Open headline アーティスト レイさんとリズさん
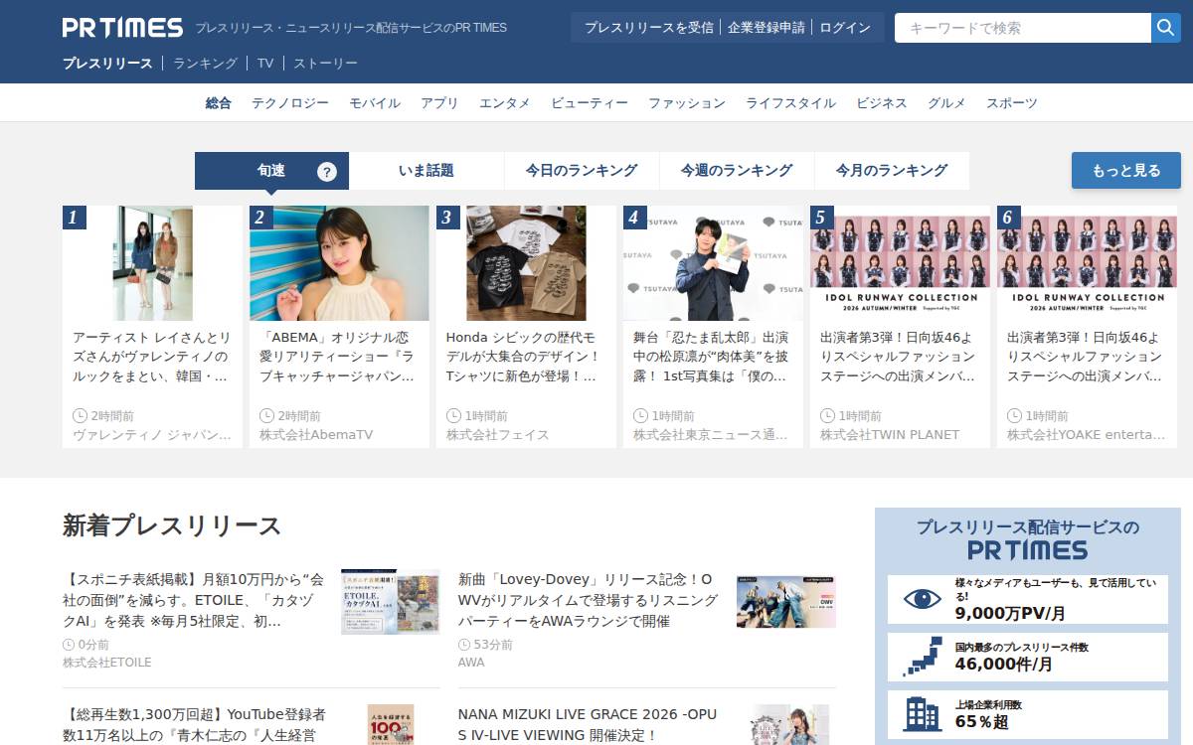The width and height of the screenshot is (1193, 745). click(152, 358)
